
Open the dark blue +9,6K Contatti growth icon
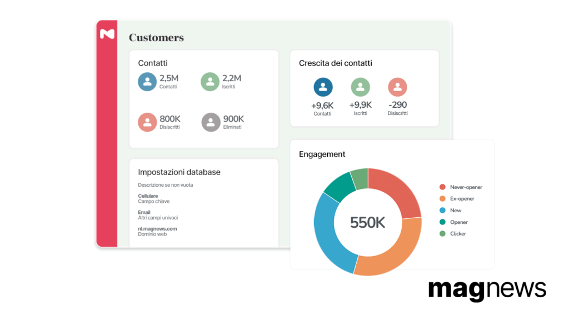click(x=323, y=87)
